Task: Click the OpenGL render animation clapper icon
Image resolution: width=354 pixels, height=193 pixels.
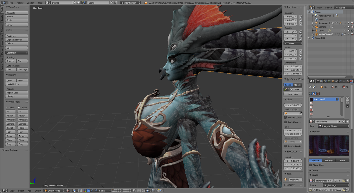Action: (x=162, y=191)
